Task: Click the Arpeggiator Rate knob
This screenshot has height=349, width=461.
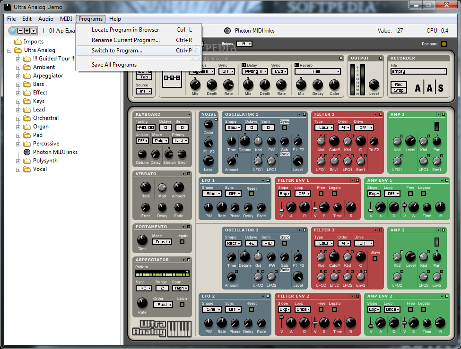Action: (x=142, y=303)
